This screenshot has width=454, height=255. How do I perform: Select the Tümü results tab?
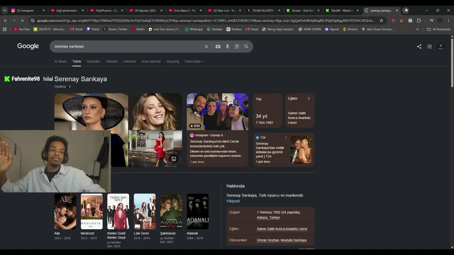tap(77, 62)
